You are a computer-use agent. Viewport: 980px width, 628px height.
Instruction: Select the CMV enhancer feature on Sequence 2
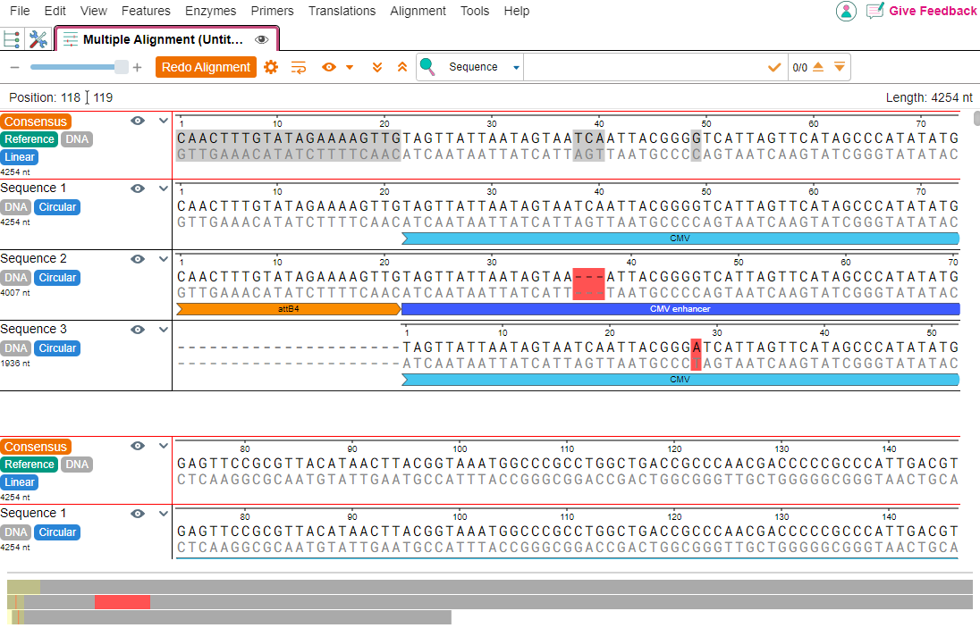click(680, 309)
